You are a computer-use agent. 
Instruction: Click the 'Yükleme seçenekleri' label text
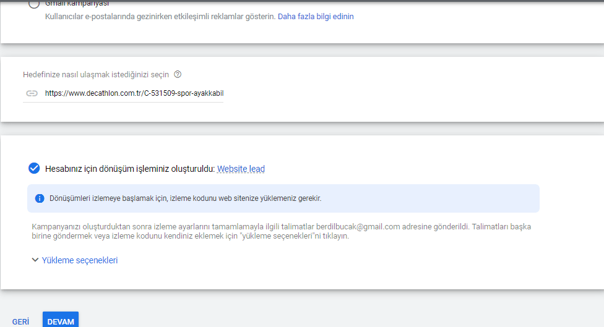(80, 260)
